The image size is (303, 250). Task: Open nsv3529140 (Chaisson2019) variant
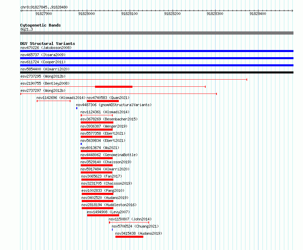(x=106, y=162)
